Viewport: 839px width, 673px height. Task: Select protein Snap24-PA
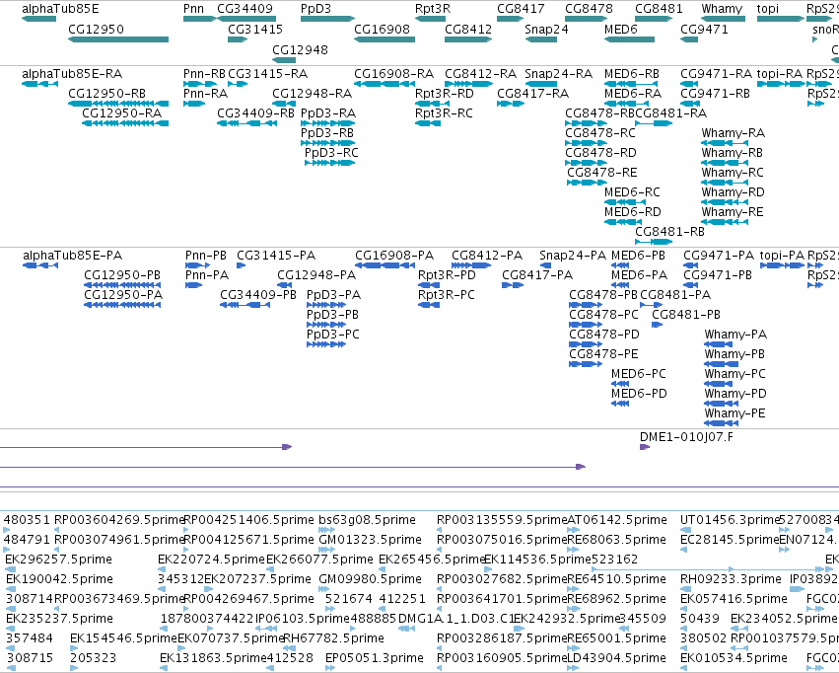coord(573,256)
